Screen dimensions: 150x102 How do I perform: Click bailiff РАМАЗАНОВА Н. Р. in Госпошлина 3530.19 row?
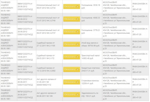point(140,7)
